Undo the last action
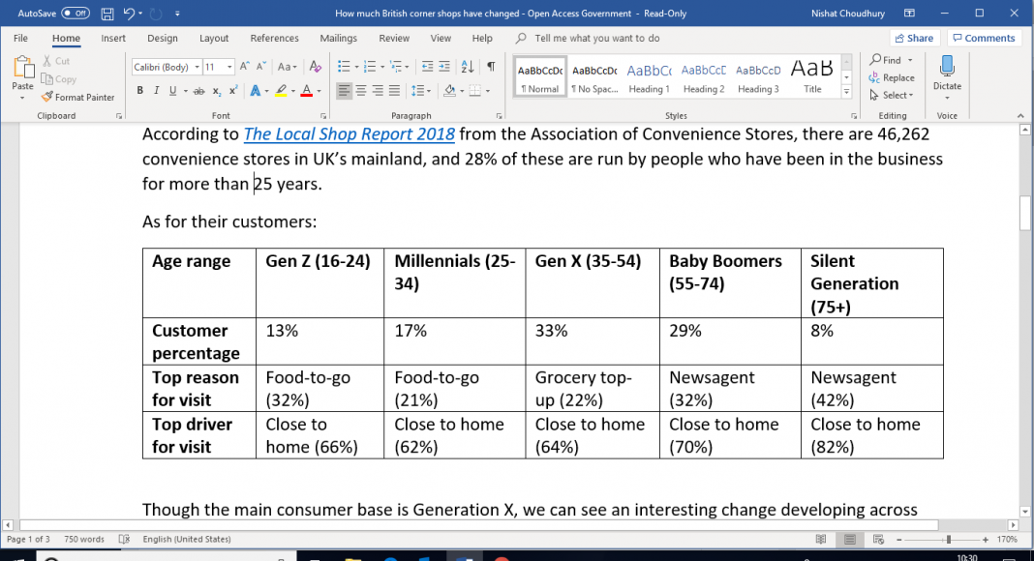The width and height of the screenshot is (1034, 561). click(129, 14)
